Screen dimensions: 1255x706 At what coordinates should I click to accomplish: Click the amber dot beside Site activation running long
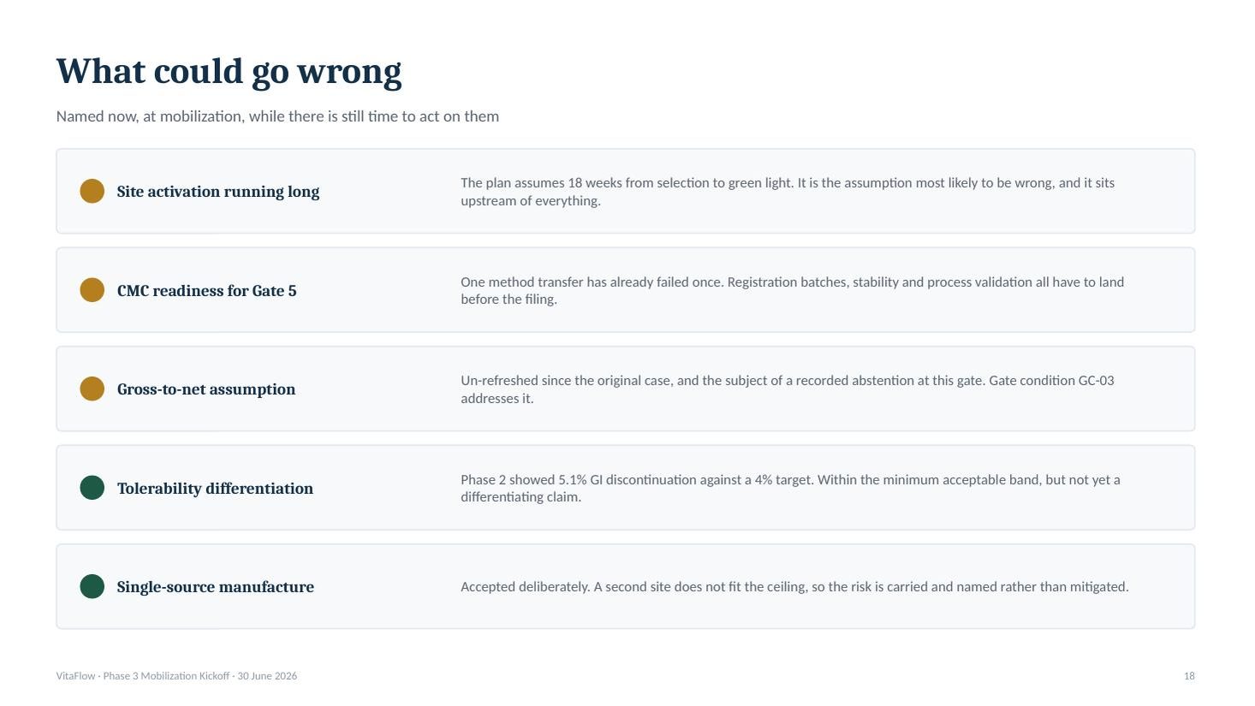92,191
